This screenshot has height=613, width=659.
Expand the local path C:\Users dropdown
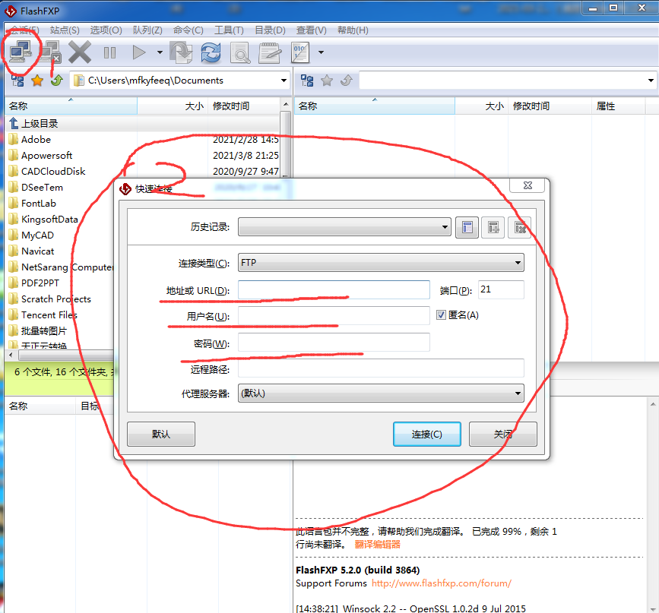coord(284,81)
